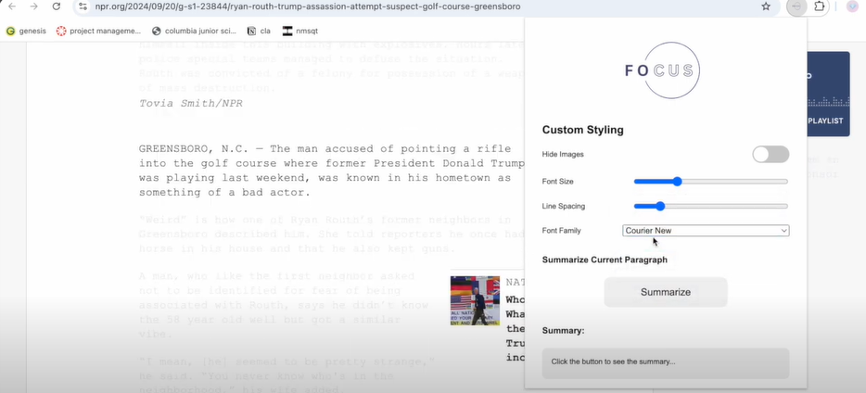Open the nmsqt bookmark
Viewport: 866px width, 393px height.
[x=299, y=31]
